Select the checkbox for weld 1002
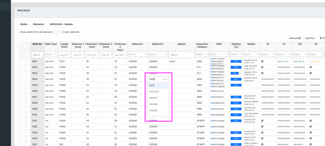This screenshot has height=146, width=325. coord(25,67)
